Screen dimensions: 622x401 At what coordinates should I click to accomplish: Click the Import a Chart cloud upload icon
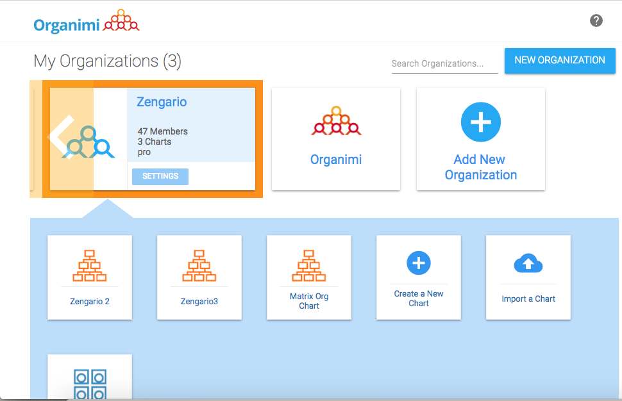[528, 263]
